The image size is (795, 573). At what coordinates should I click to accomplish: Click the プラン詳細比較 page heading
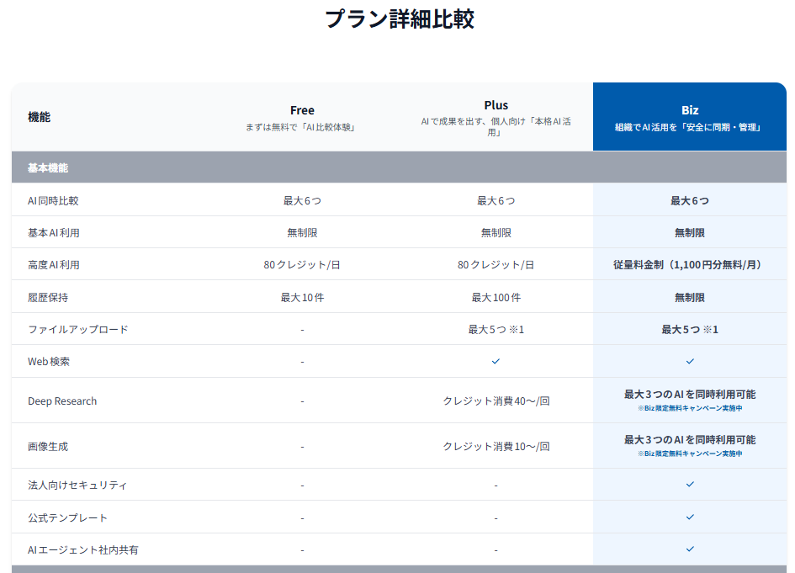click(399, 19)
